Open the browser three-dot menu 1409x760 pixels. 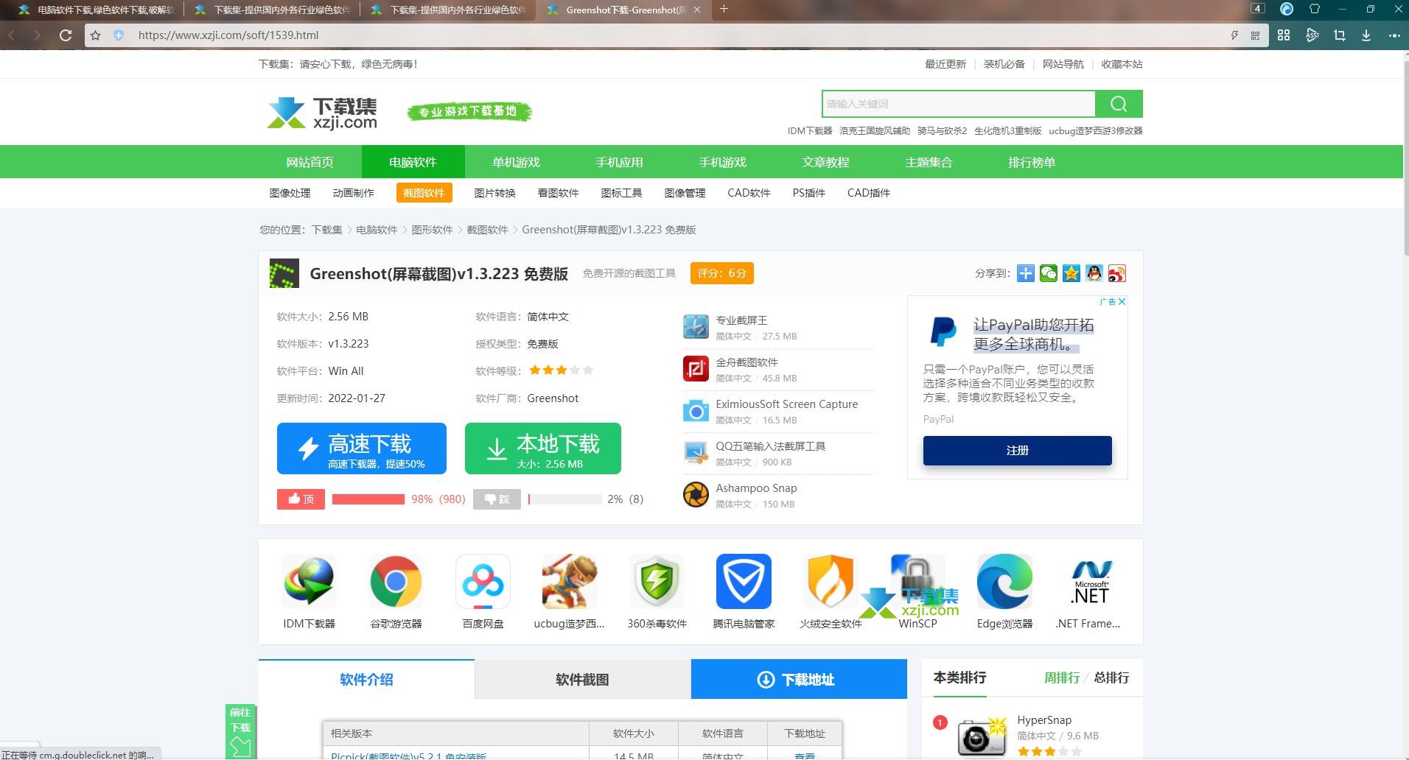1394,35
